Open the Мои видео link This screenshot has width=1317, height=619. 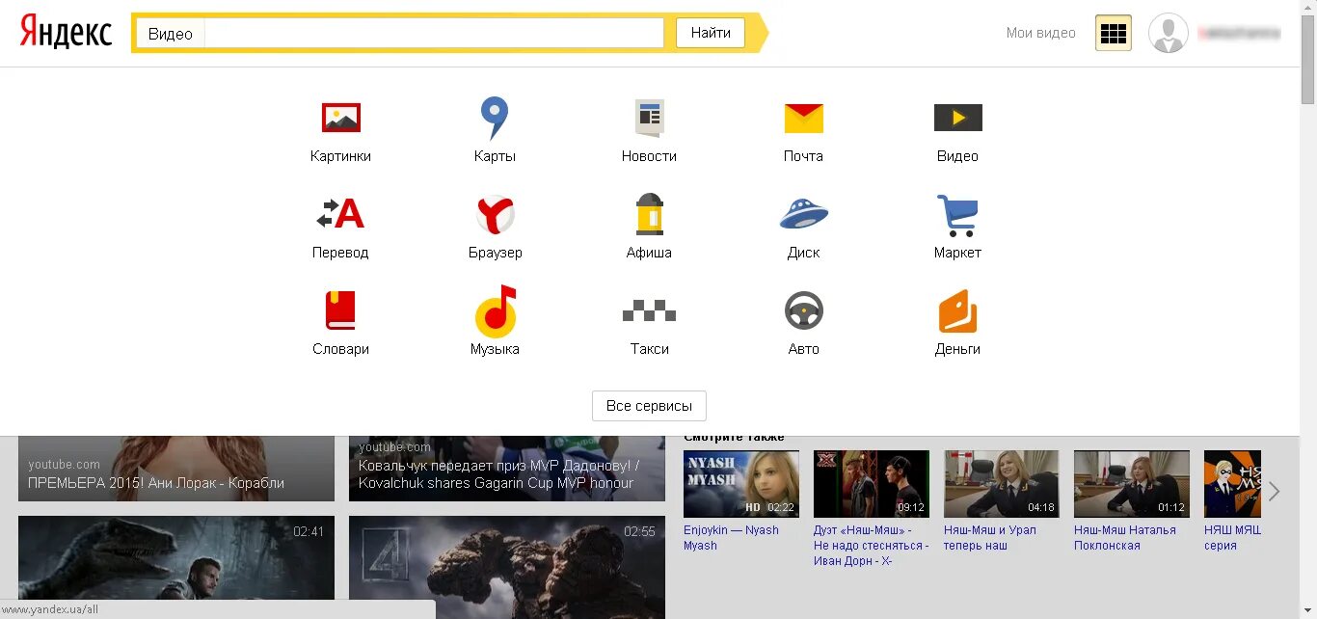[1040, 33]
